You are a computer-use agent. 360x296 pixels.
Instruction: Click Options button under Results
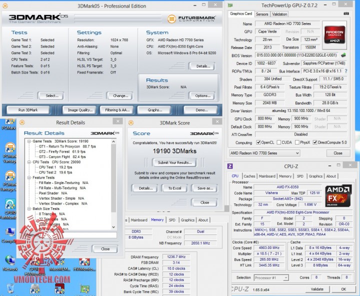(x=202, y=96)
